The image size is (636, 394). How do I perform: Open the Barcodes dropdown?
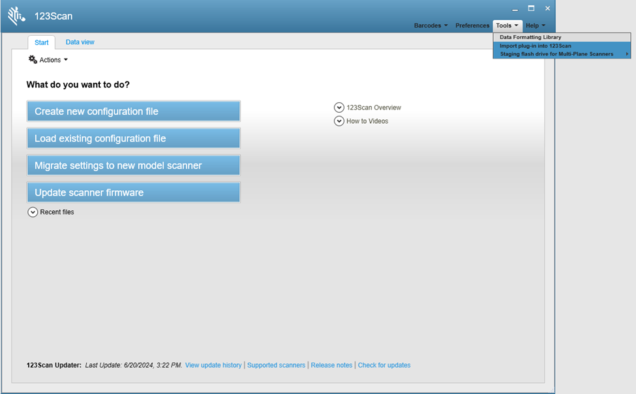pos(430,25)
